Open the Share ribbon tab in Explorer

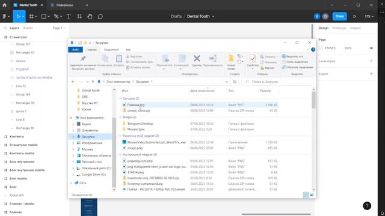coord(111,50)
